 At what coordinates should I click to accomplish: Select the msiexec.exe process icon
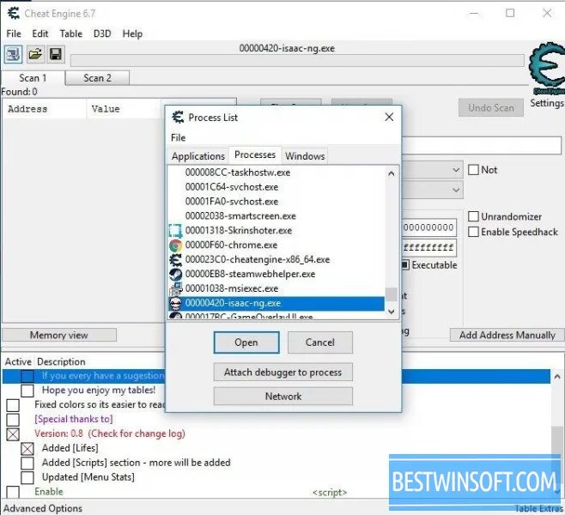click(x=175, y=288)
